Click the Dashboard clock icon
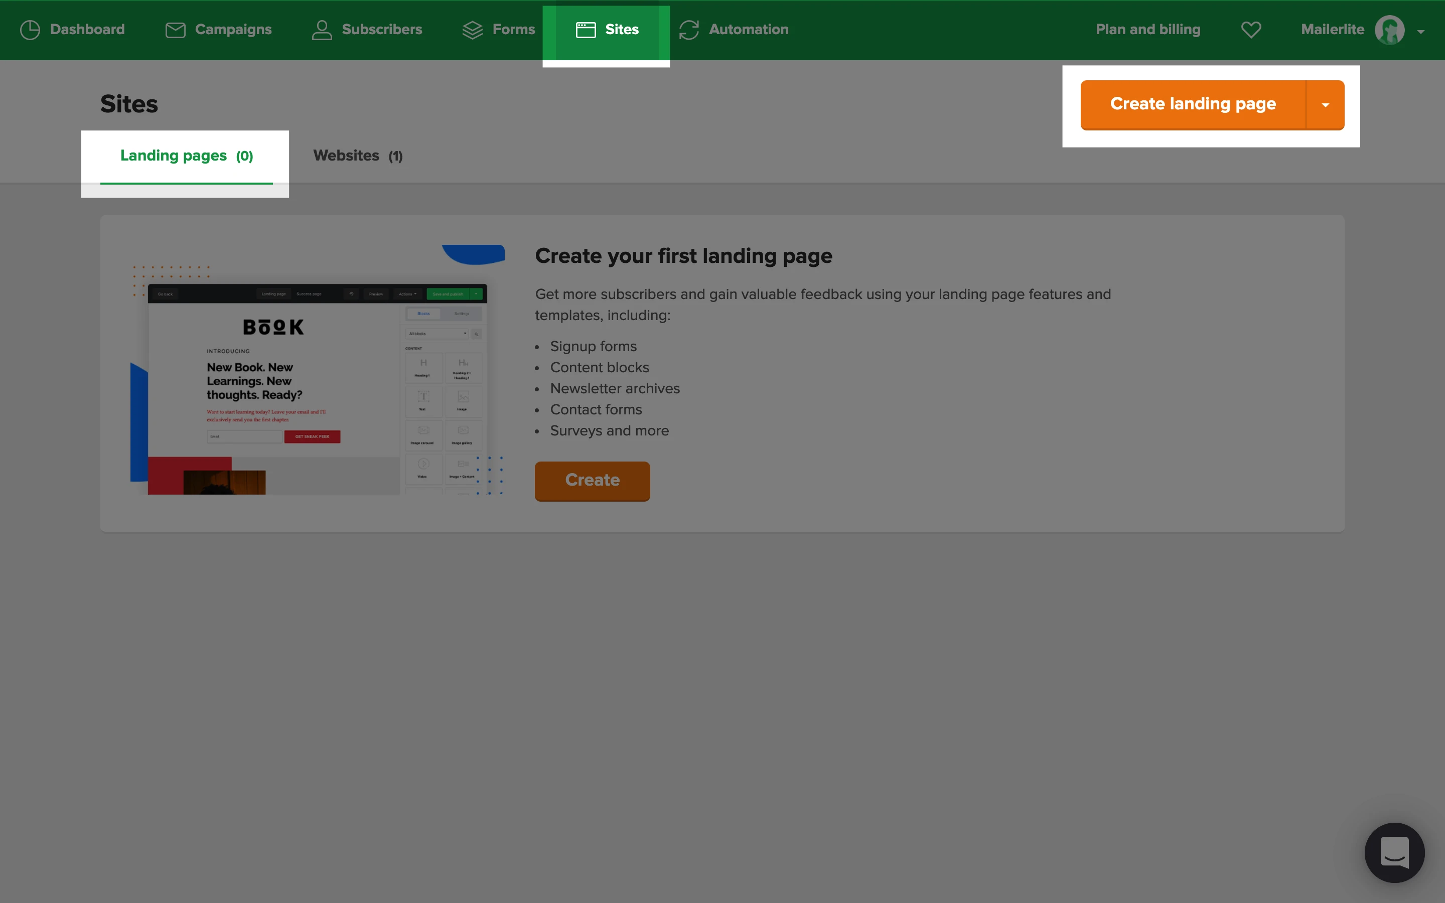Image resolution: width=1445 pixels, height=903 pixels. click(30, 30)
